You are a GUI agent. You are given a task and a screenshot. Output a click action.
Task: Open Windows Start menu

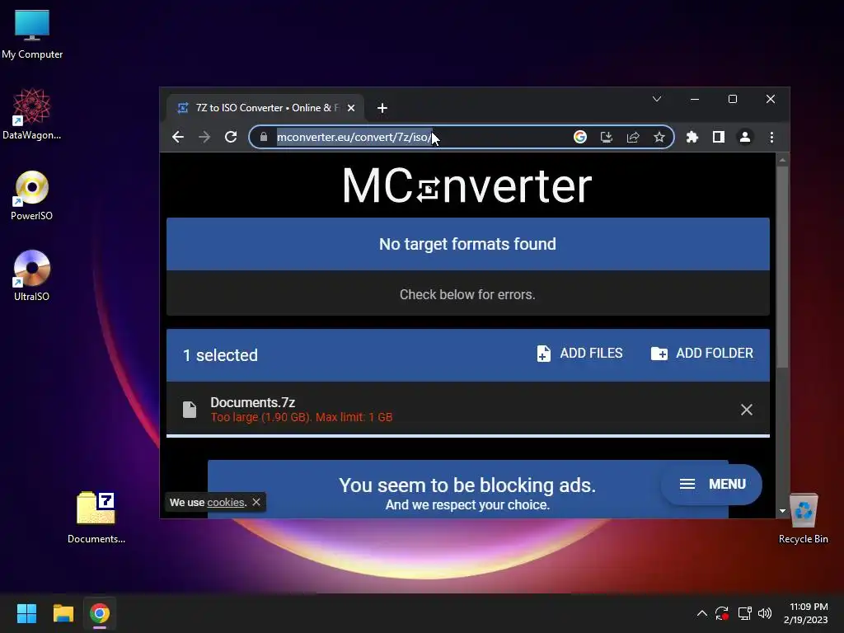[26, 613]
